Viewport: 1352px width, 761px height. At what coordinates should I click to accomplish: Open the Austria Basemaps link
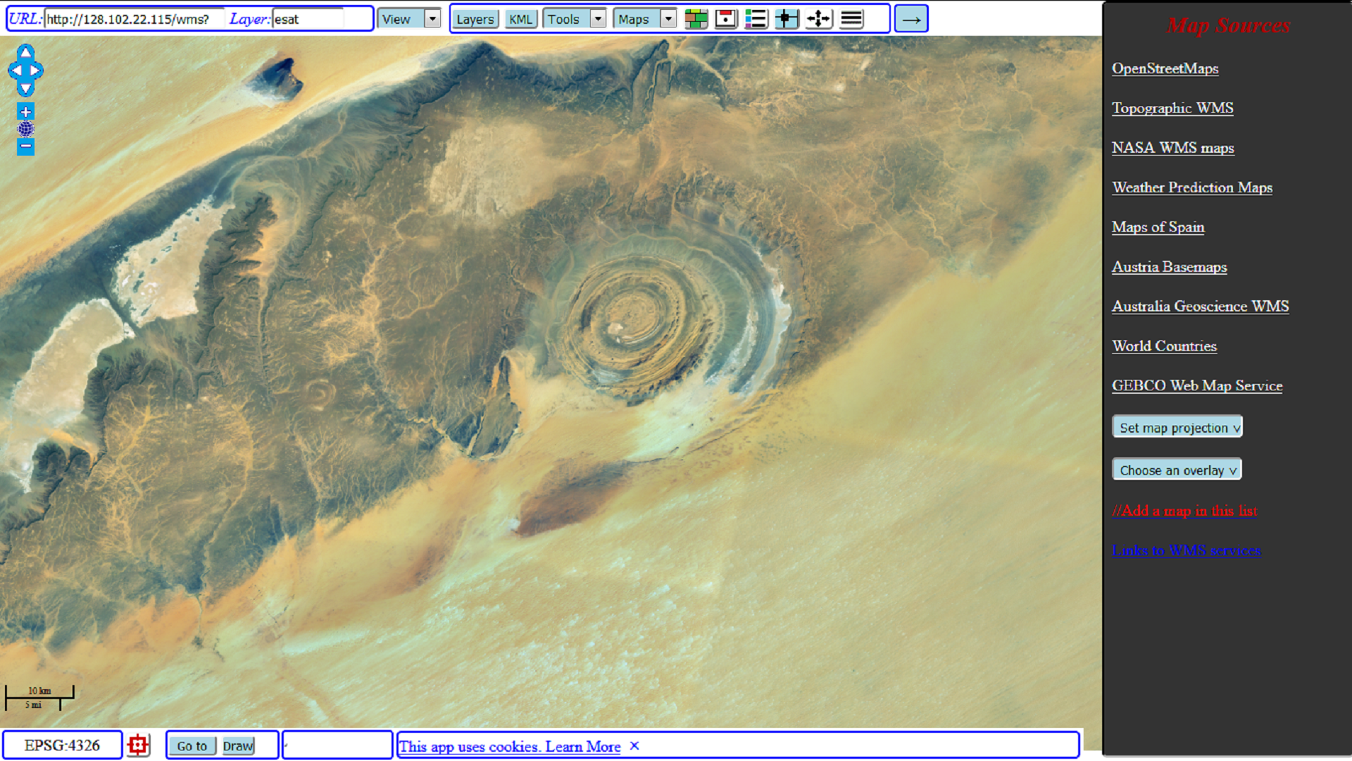1169,266
